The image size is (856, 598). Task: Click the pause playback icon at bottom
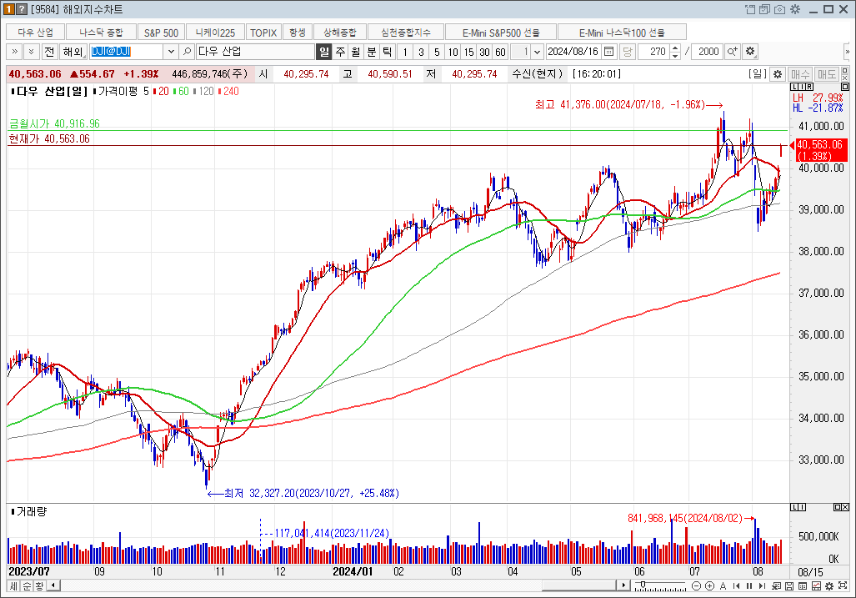pyautogui.click(x=748, y=585)
